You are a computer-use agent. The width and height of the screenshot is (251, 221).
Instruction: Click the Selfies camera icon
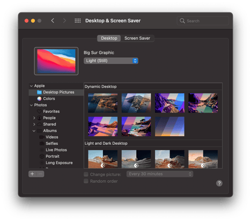[42, 143]
